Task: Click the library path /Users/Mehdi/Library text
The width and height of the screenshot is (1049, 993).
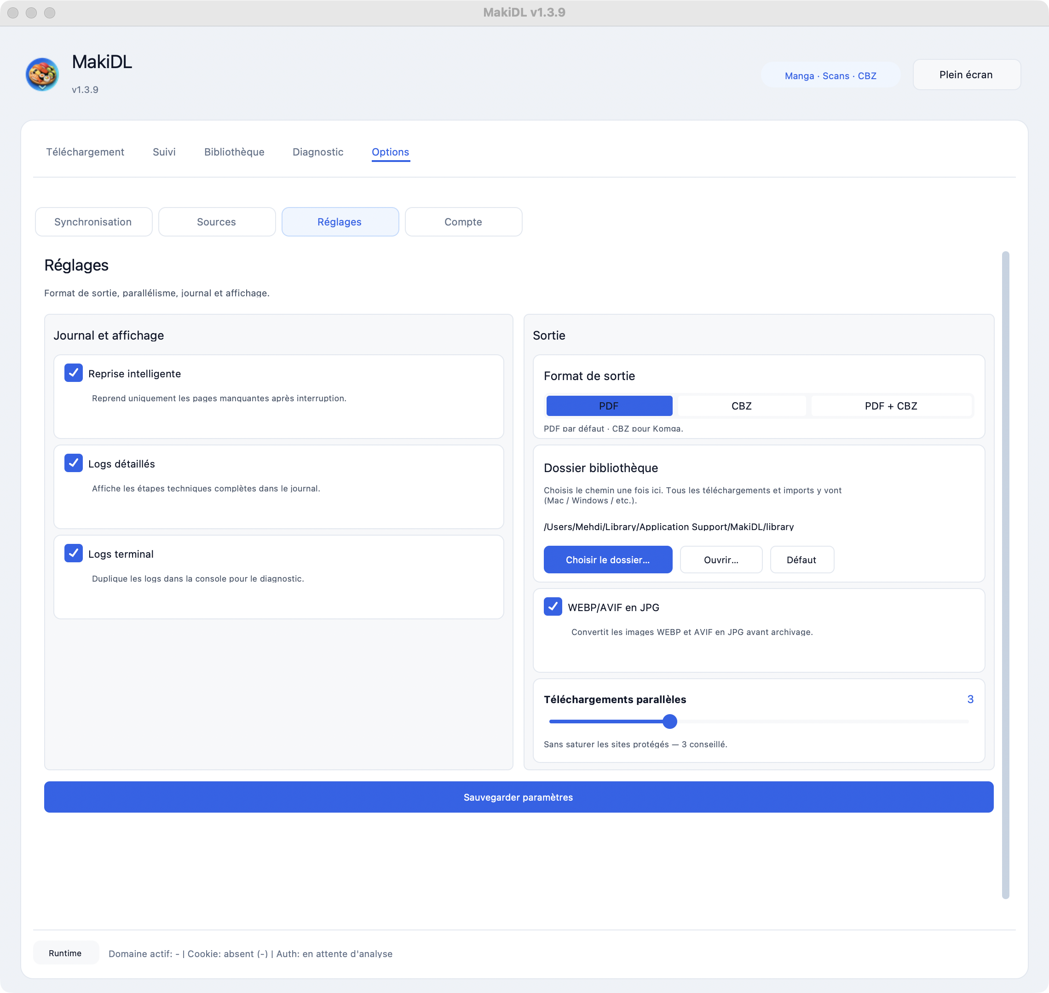Action: pyautogui.click(x=669, y=527)
